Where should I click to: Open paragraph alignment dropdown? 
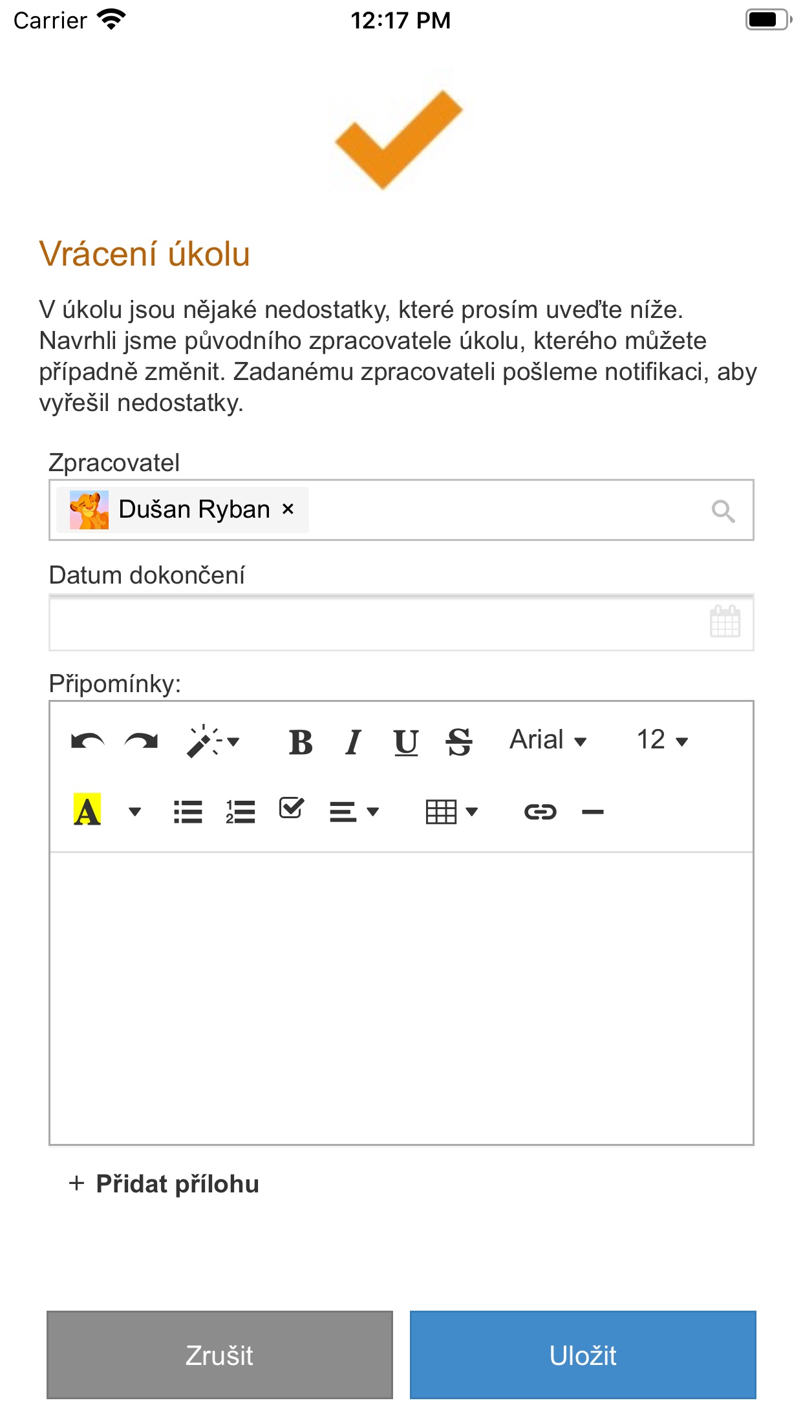[x=354, y=812]
